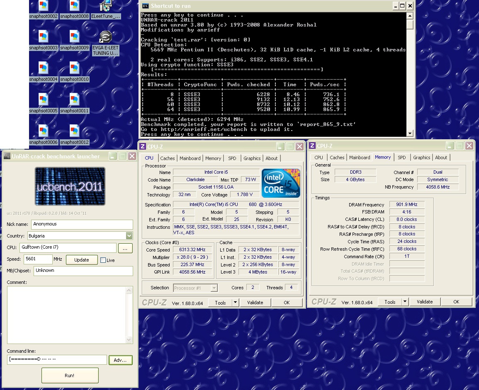The height and width of the screenshot is (390, 479).
Task: Switch to Mainboard tab in left CPU-Z
Action: click(190, 158)
